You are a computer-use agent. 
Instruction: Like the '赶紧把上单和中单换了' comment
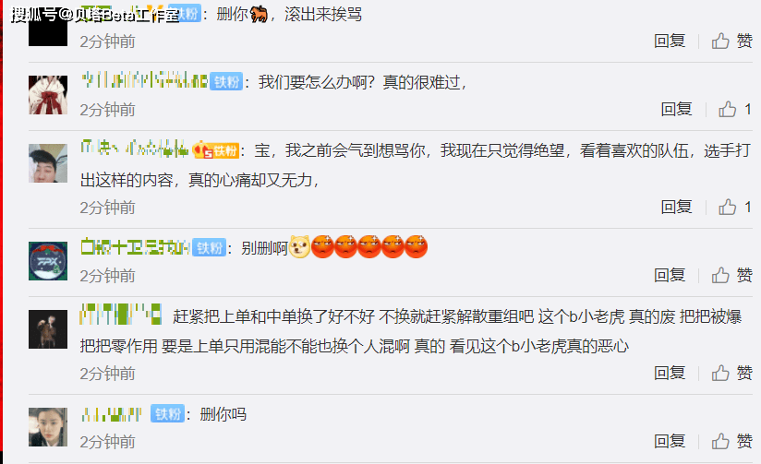point(731,374)
